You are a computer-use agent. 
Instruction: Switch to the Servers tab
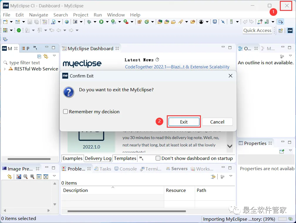click(x=177, y=169)
